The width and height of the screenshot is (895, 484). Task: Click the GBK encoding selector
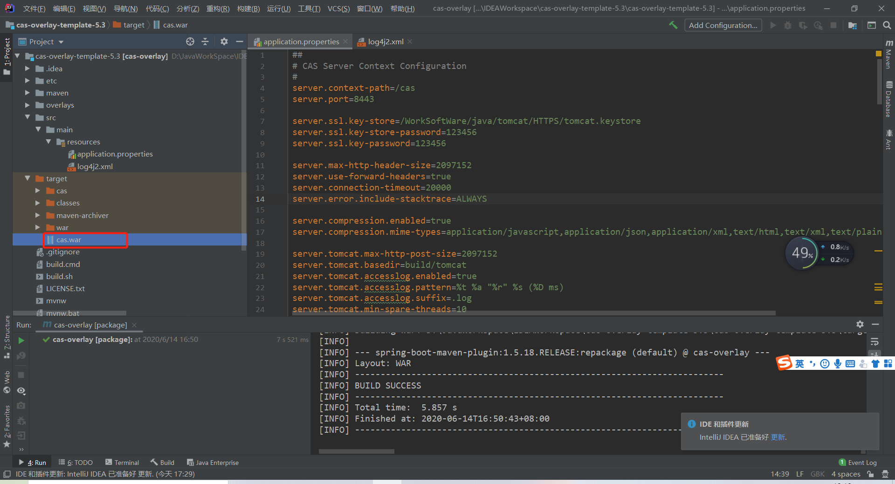coord(818,474)
